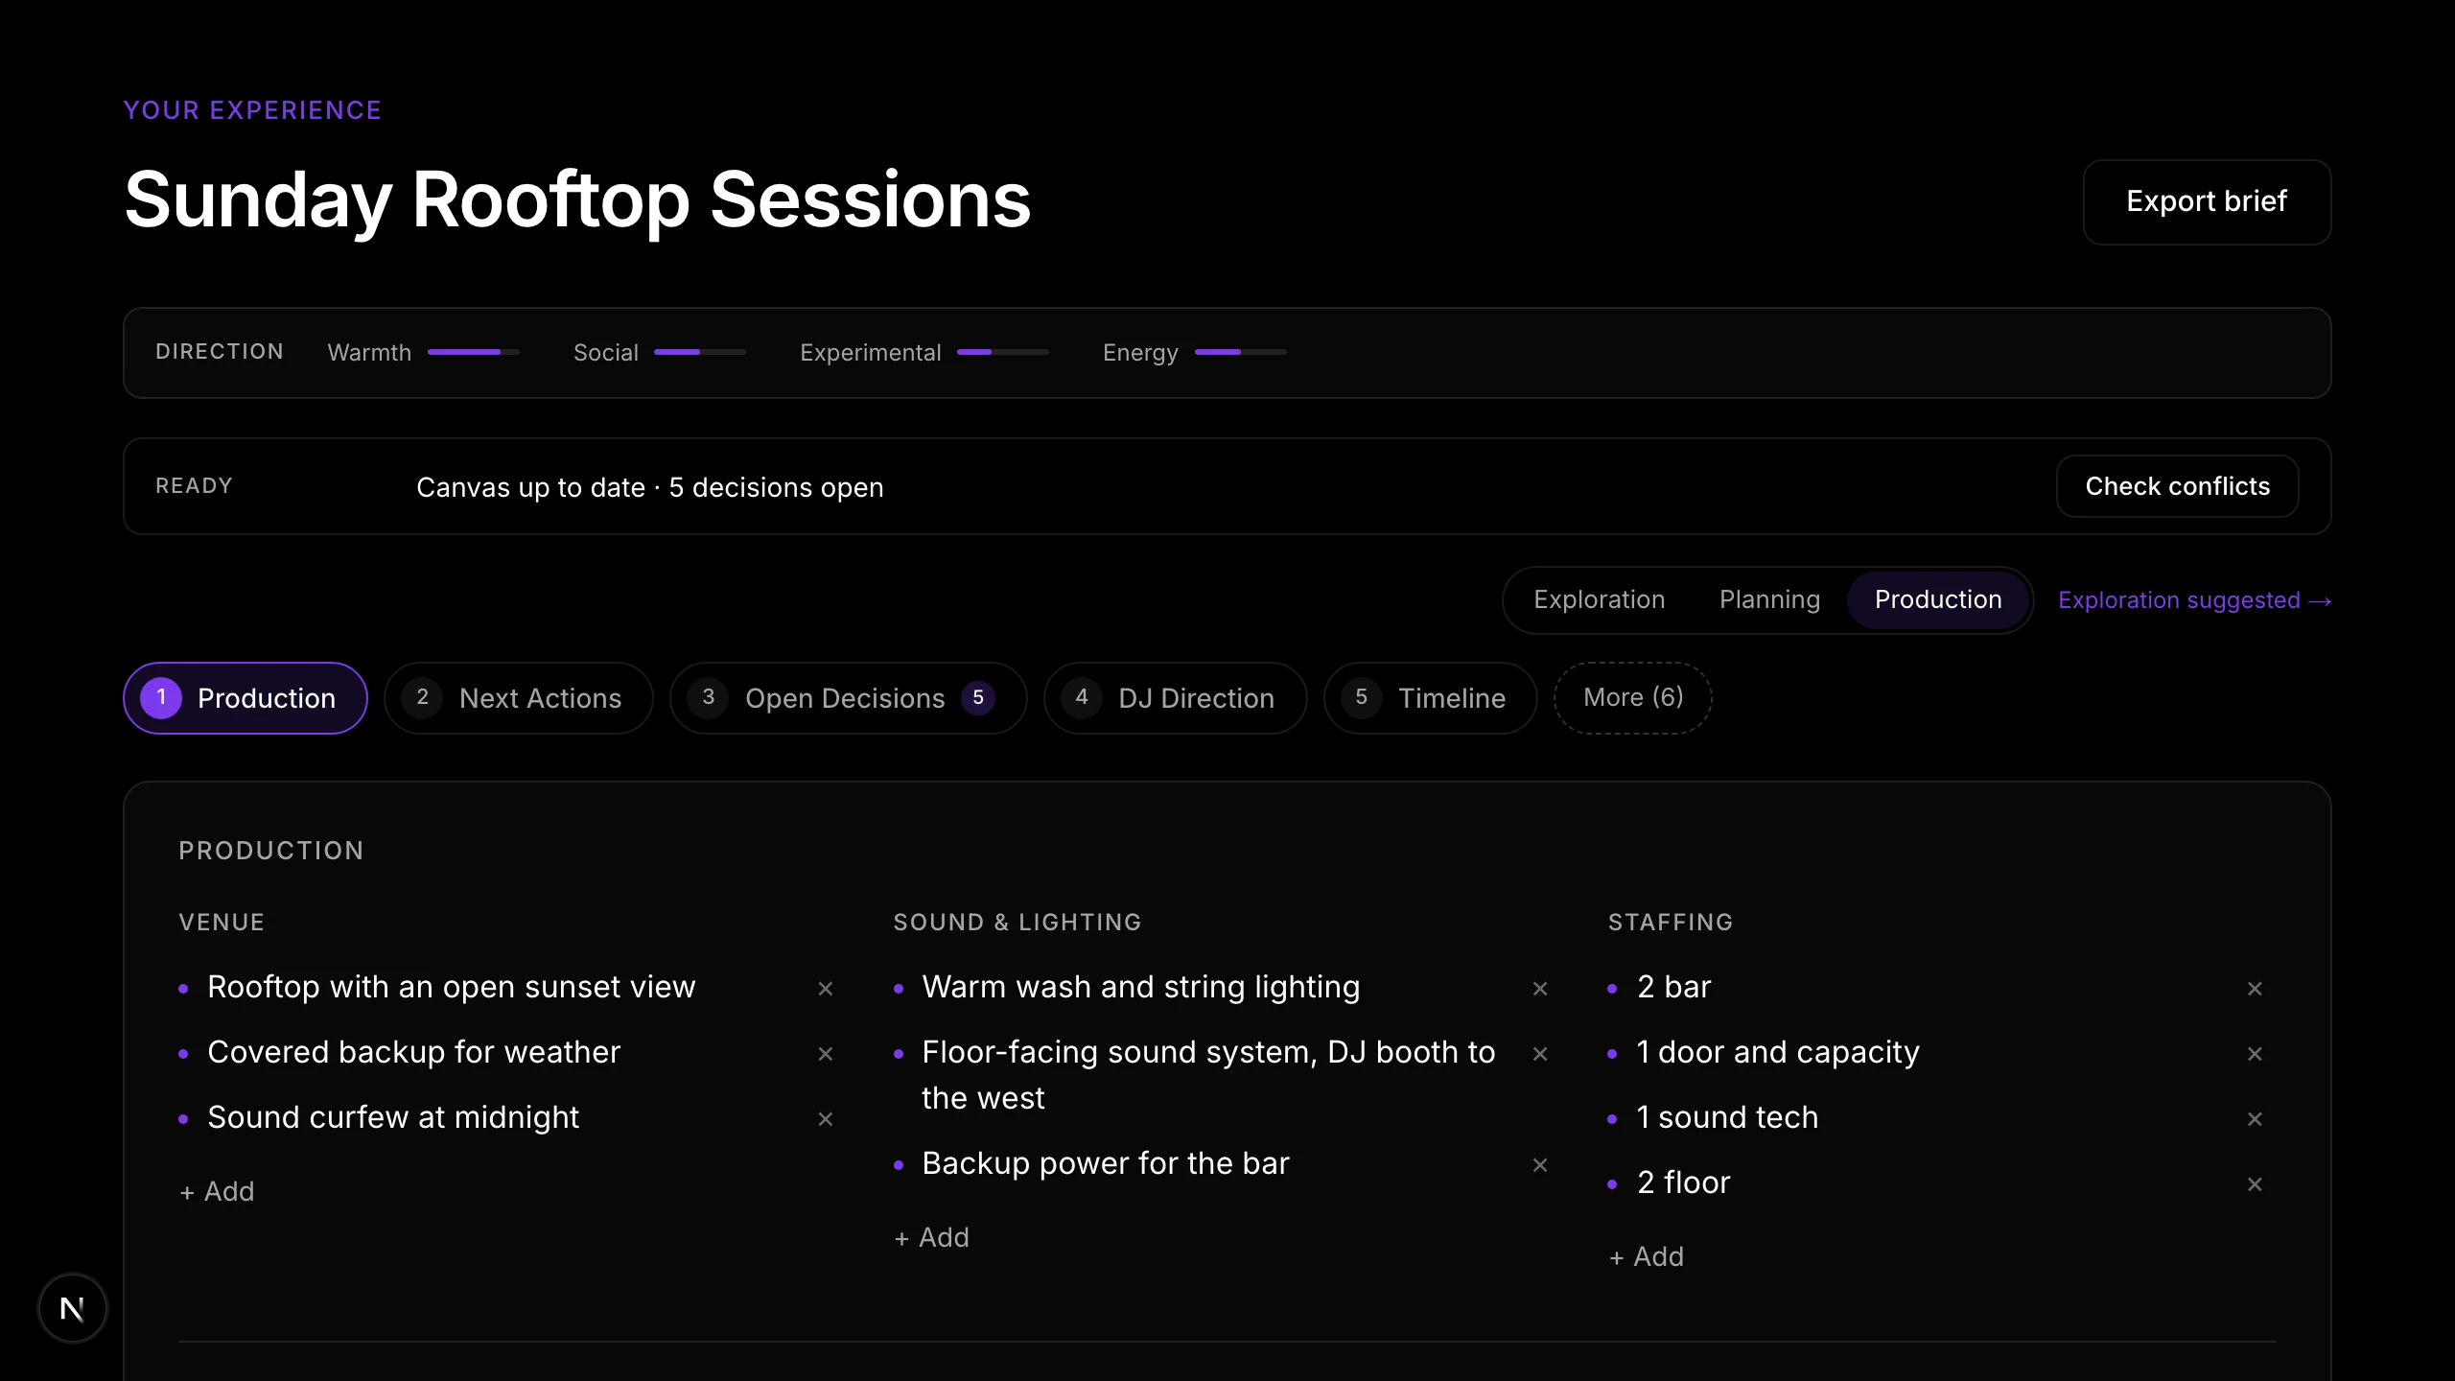Click 'Canvas up to date · 5 decisions open' status
2455x1381 pixels.
click(649, 487)
